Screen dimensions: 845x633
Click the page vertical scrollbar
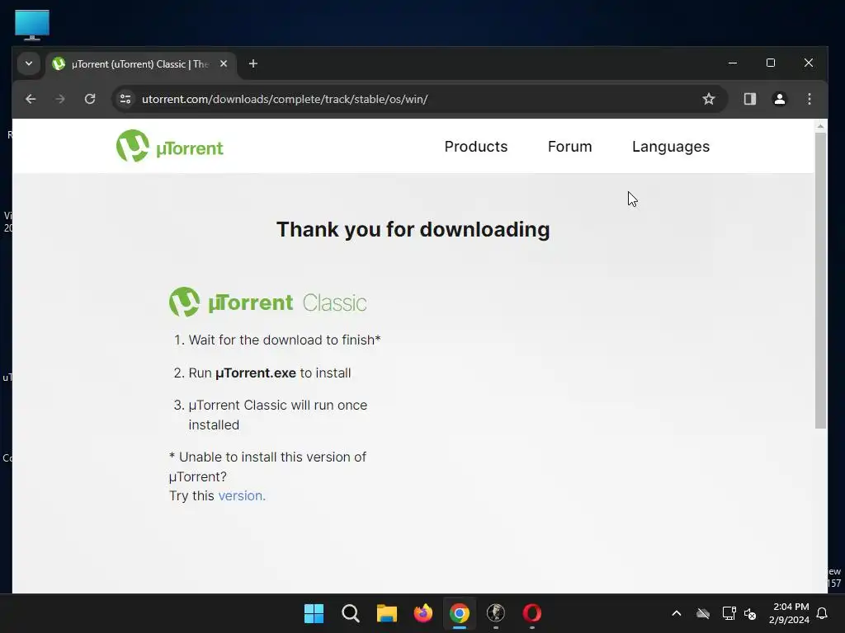(x=820, y=280)
